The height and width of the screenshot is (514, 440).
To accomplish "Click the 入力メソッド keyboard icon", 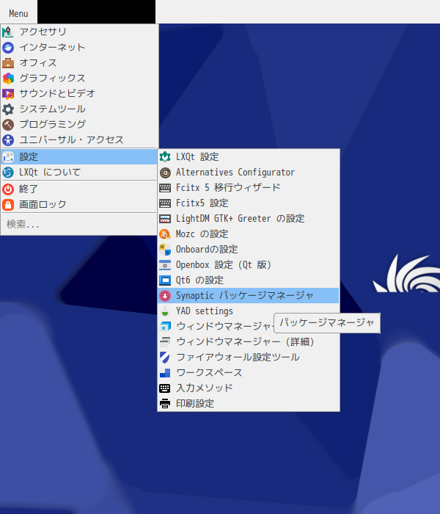I will tap(165, 388).
